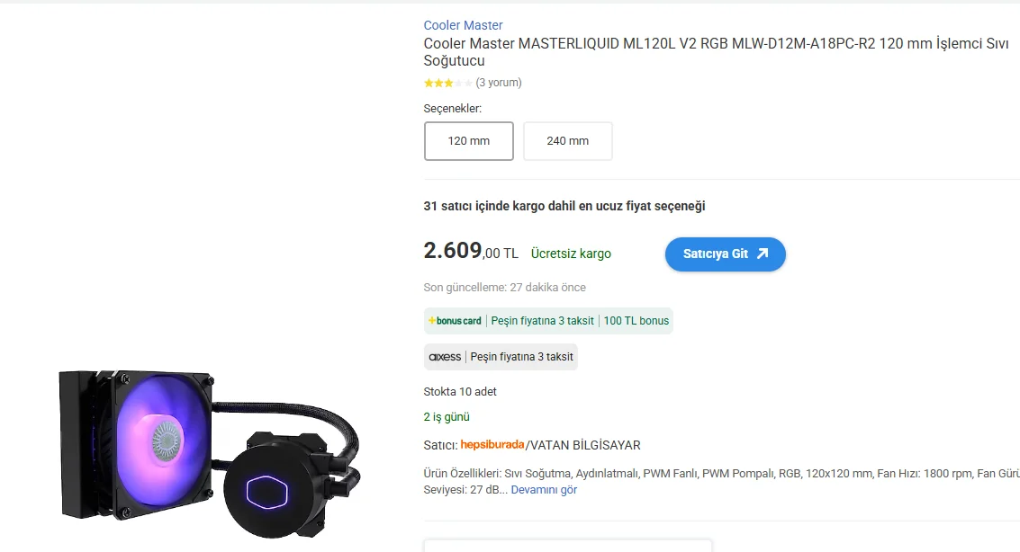Open the (3 yorum) reviews link
Screen dimensions: 1020x552
click(x=499, y=83)
